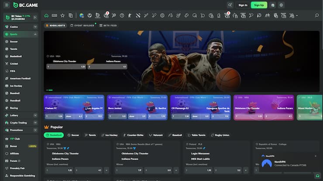Click the green Sign Up button
Viewport: 323px width, 181px height.
pyautogui.click(x=259, y=5)
